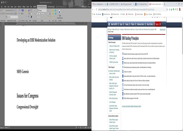Open Coding and Compliance Editor sidebar link
Viewport: 183px width, 131px height.
[x=114, y=46]
